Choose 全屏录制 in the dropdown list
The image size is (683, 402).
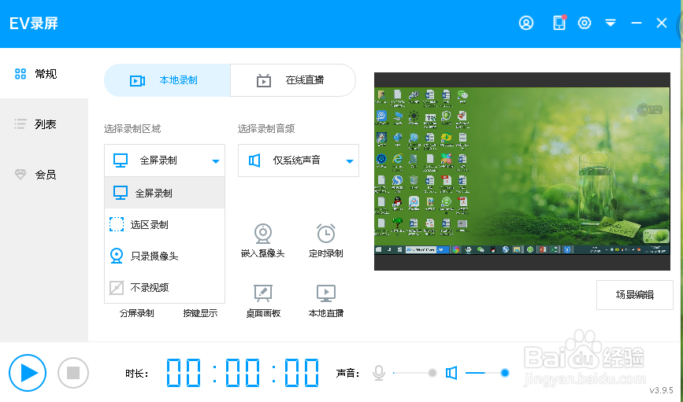tap(165, 193)
